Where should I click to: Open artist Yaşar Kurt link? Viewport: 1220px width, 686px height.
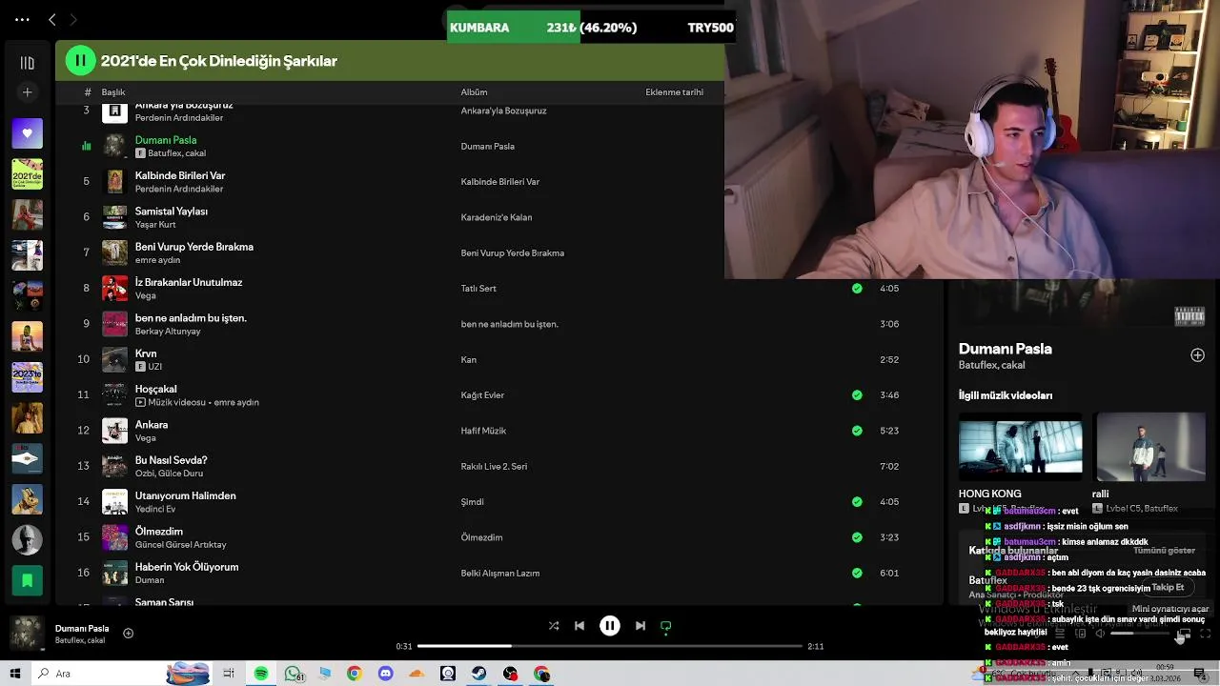(155, 225)
